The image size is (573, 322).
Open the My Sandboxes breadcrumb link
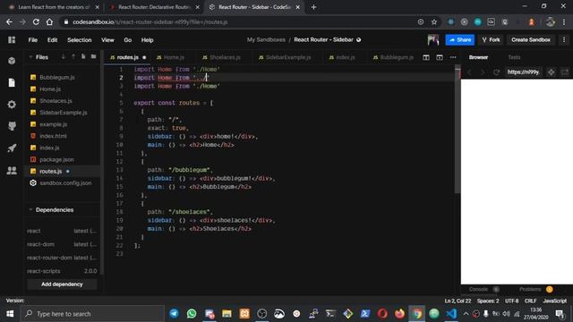click(x=266, y=39)
